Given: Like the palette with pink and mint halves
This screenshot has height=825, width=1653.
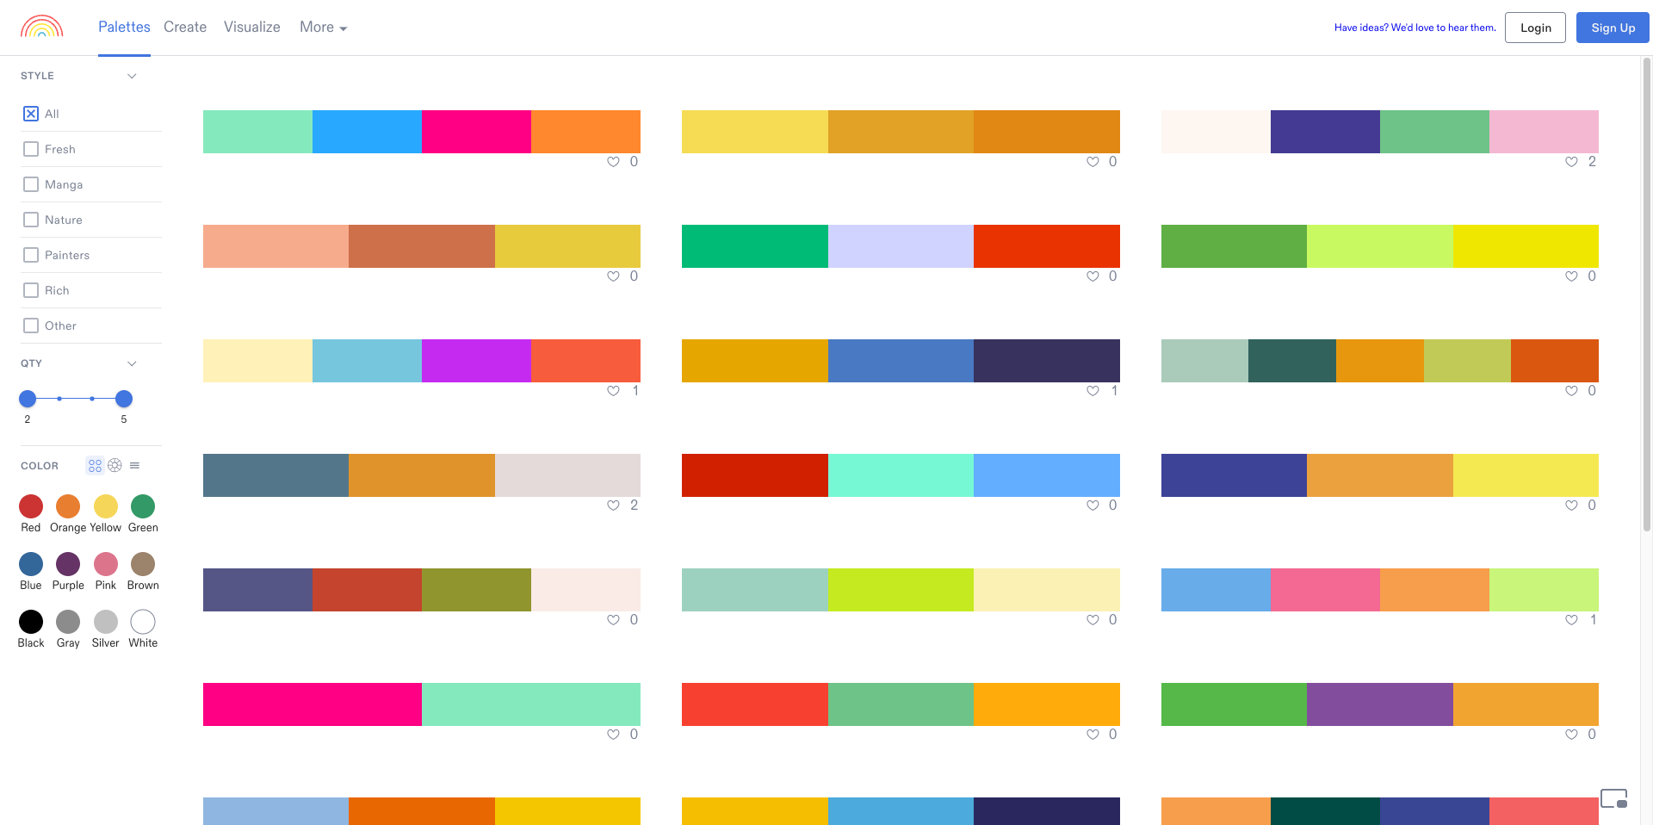Looking at the screenshot, I should pyautogui.click(x=613, y=735).
